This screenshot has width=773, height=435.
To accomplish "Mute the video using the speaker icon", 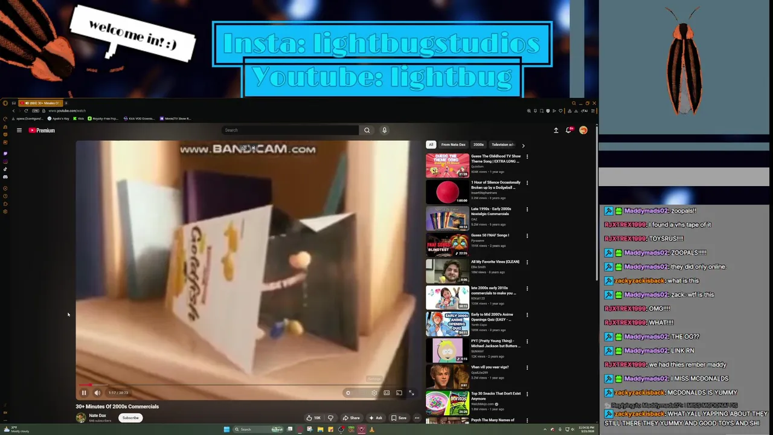I will [97, 393].
